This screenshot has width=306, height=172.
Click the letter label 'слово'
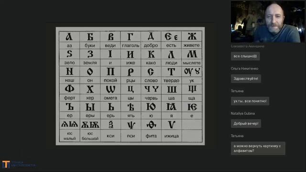[151, 80]
